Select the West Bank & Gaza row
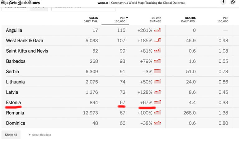Viewport: 239px width, 147px height. point(25,40)
